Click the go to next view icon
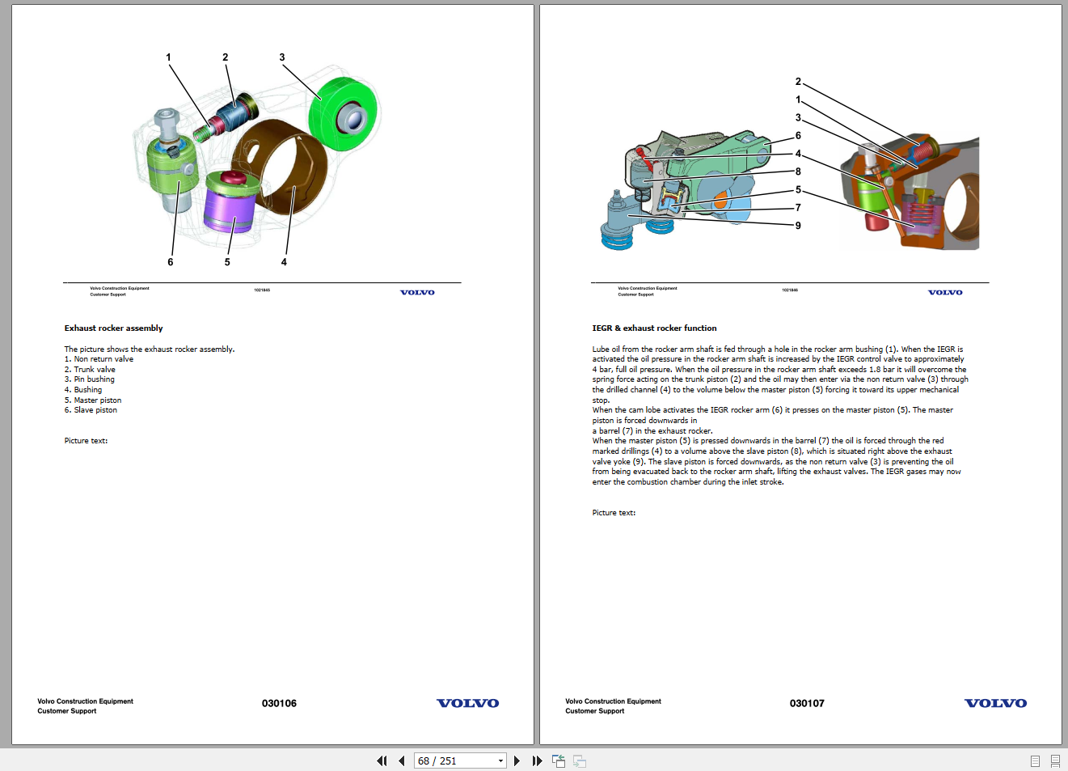1068x771 pixels. [580, 760]
